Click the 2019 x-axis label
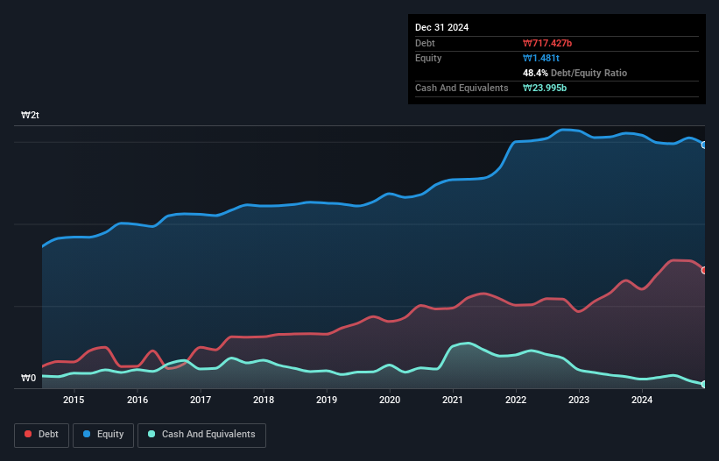This screenshot has width=719, height=461. (327, 400)
